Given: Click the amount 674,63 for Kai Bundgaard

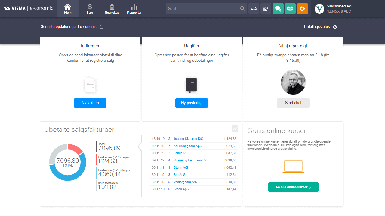Looking at the screenshot, I should 231,146.
